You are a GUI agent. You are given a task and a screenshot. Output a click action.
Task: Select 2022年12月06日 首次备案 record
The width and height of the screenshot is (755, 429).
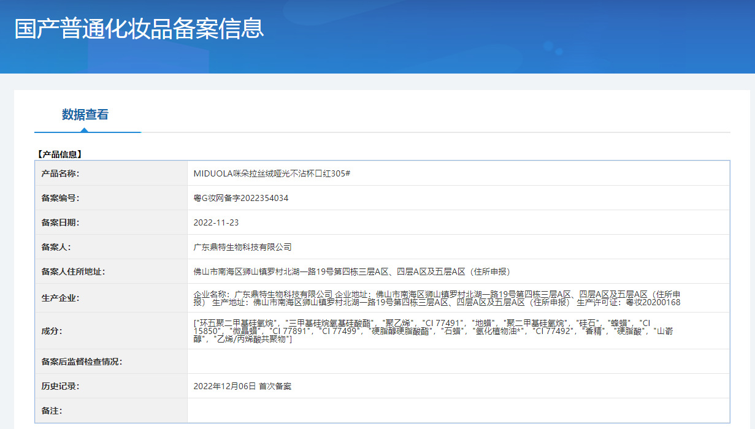242,386
